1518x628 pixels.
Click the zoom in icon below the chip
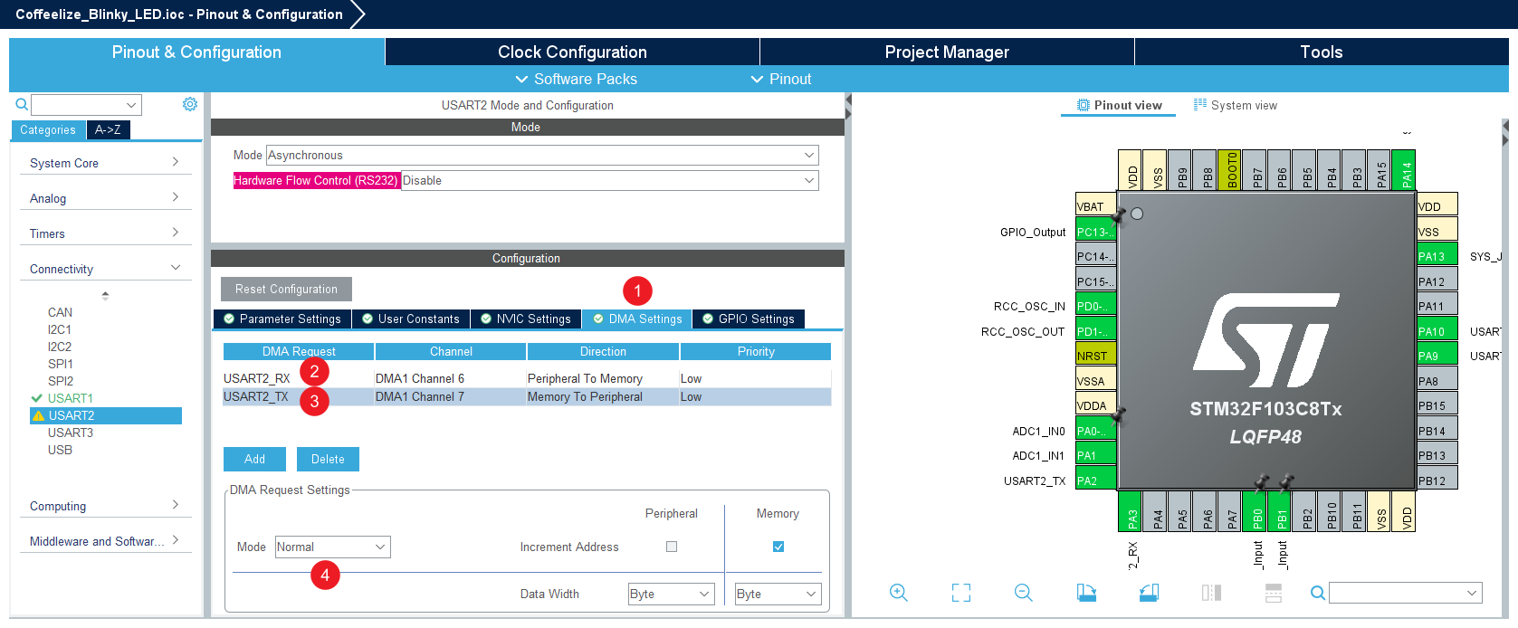click(x=899, y=593)
